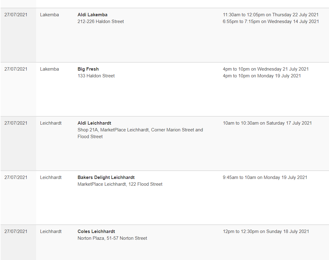This screenshot has width=329, height=260.
Task: Click the 10am to 10:30am Saturday 17 July time
Action: tap(267, 123)
